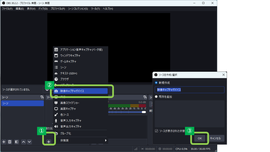Select 既存を追加 radio button

[x=156, y=97]
